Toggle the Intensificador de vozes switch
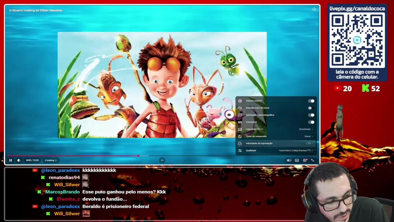The height and width of the screenshot is (222, 394). 311,108
